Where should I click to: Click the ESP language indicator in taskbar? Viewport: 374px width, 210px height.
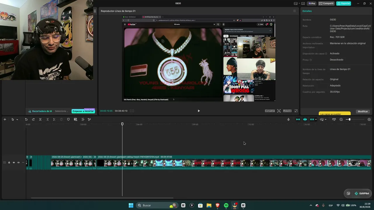point(331,205)
